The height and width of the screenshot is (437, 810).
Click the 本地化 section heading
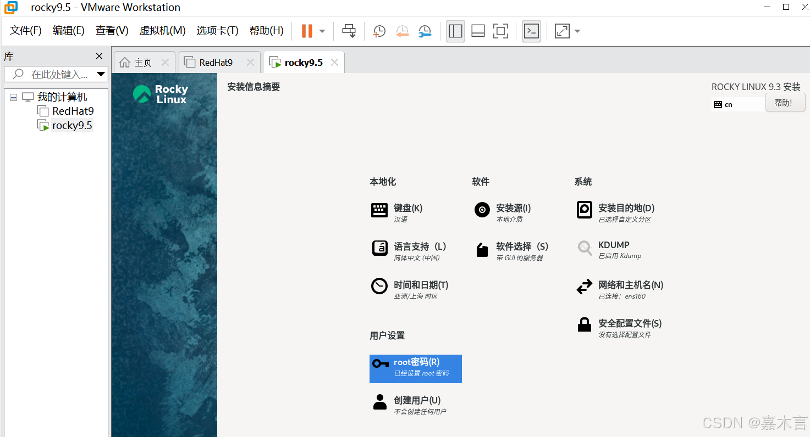[x=383, y=182]
